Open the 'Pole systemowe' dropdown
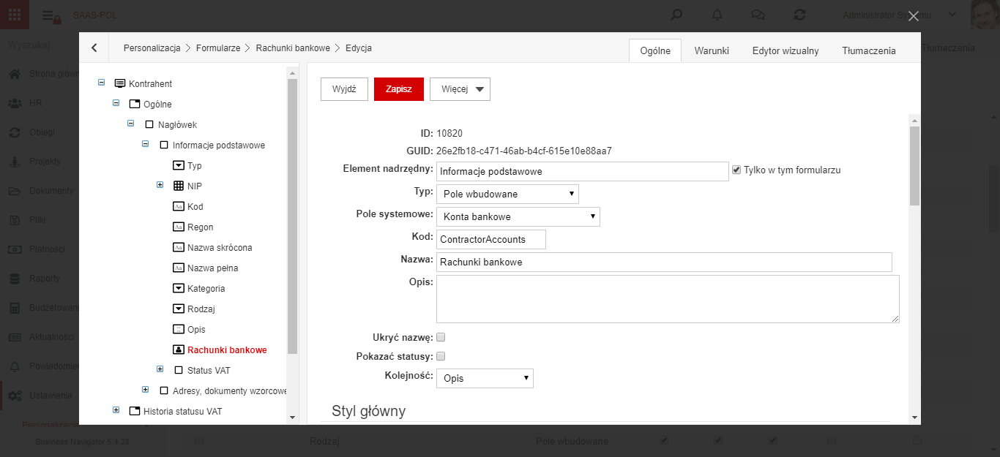 [x=518, y=216]
